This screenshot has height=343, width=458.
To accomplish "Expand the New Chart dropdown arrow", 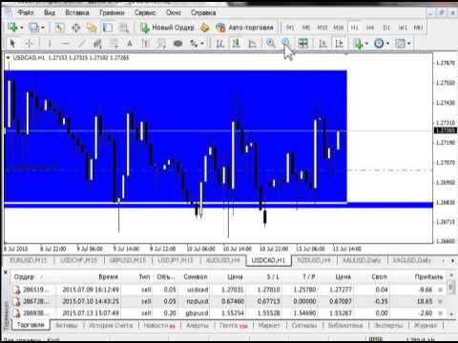I will click(22, 28).
